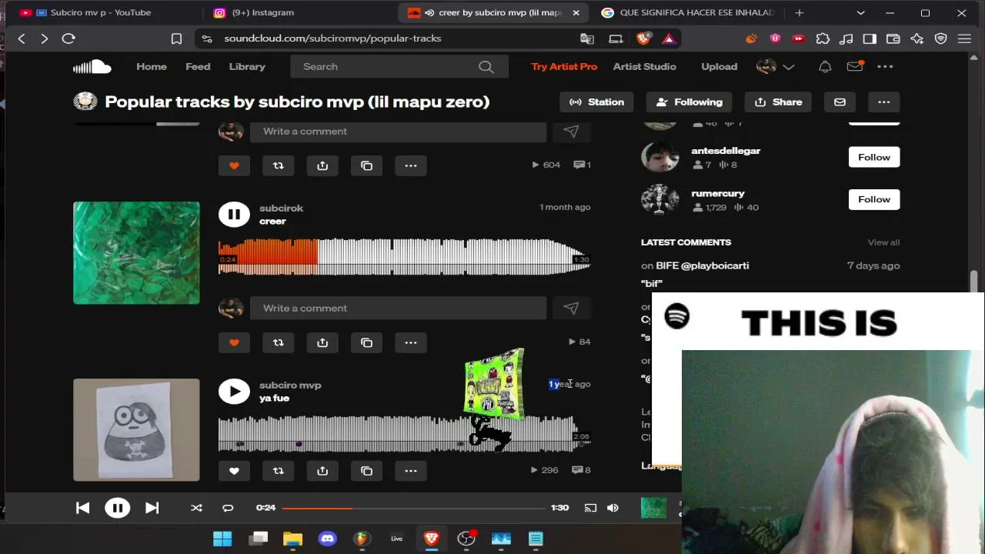Open the artist more options menu
This screenshot has width=985, height=554.
(883, 102)
